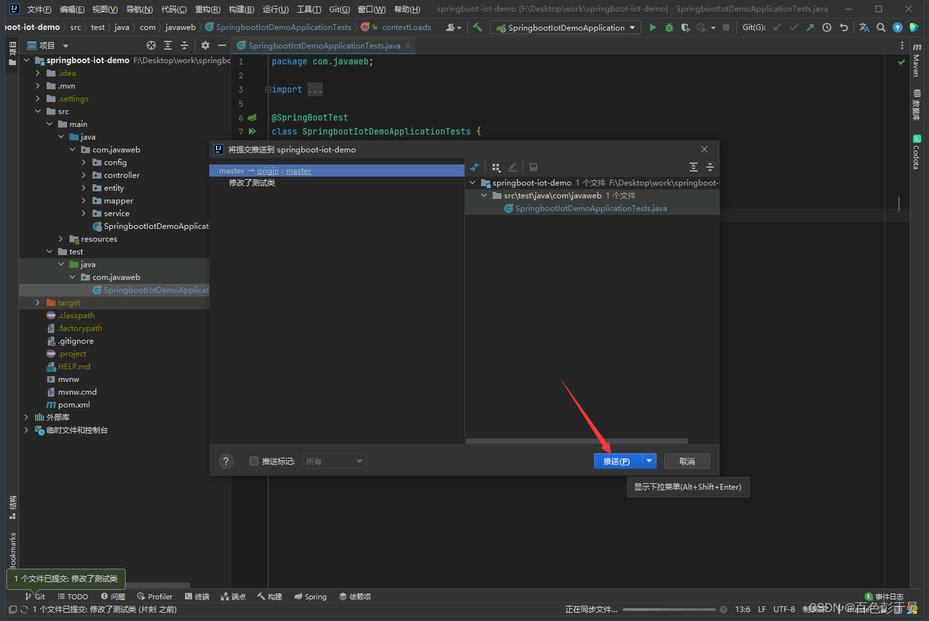929x621 pixels.
Task: Click the Translate icon in toolbar
Action: coord(865,27)
